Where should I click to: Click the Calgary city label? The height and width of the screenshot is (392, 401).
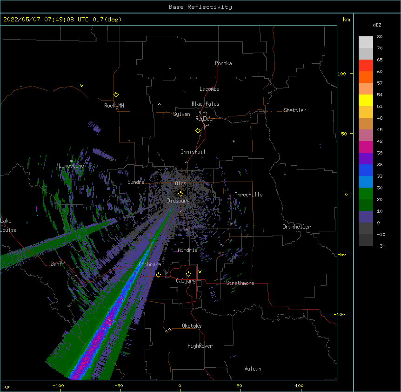[186, 281]
